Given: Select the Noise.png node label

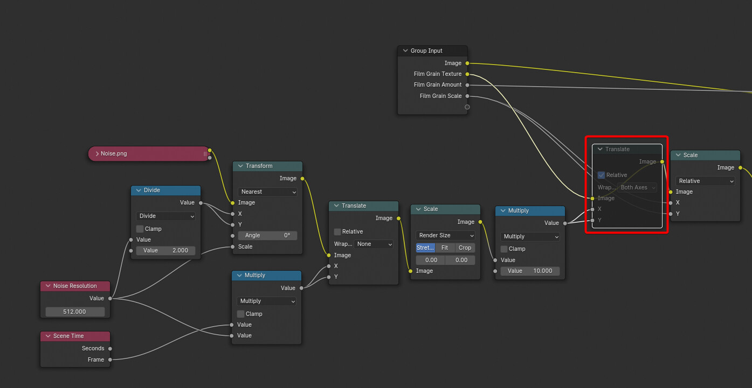Looking at the screenshot, I should coord(114,154).
